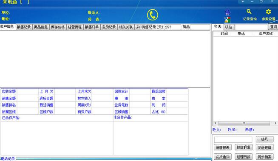
Task: Click the 时间 column header
Action: click(224, 34)
